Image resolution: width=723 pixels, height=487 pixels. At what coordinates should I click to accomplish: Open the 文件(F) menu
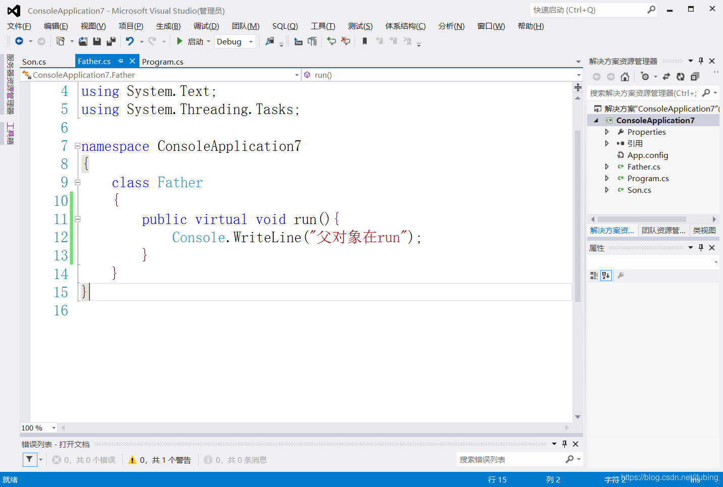tap(19, 26)
